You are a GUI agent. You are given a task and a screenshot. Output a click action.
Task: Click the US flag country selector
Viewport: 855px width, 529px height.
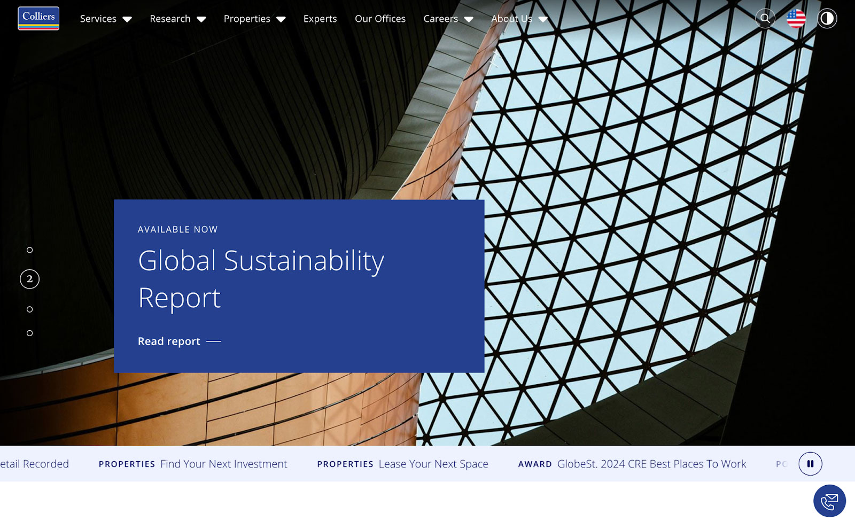point(796,18)
